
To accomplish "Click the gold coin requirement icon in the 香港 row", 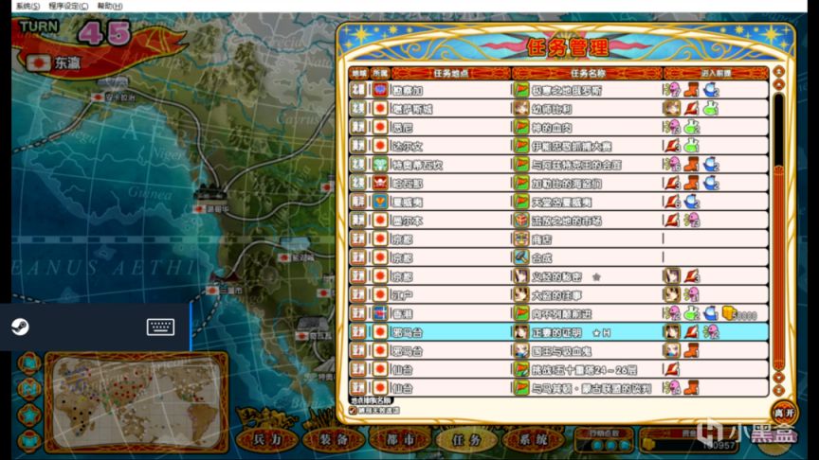I will pos(730,313).
